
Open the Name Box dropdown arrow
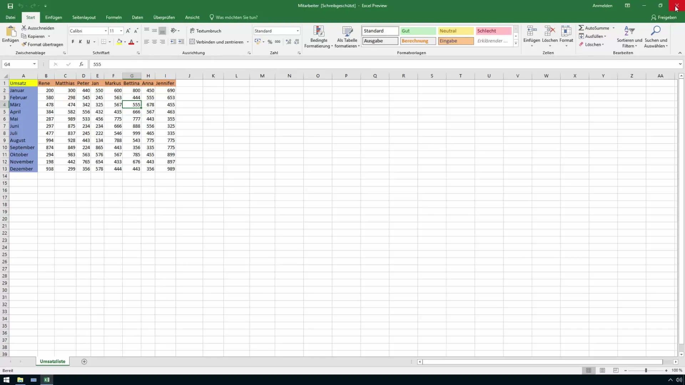tap(34, 64)
